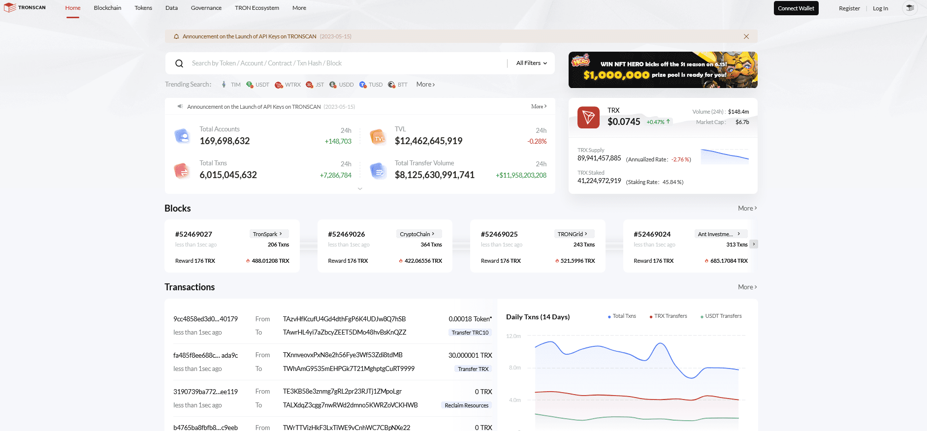927x431 pixels.
Task: Toggle TRX Transfers chart legend
Action: (668, 316)
